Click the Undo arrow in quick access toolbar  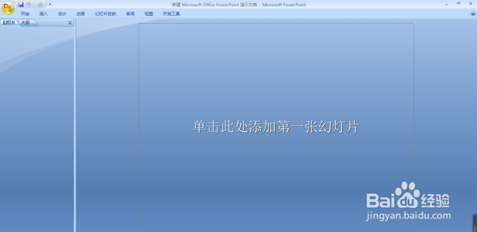click(29, 5)
